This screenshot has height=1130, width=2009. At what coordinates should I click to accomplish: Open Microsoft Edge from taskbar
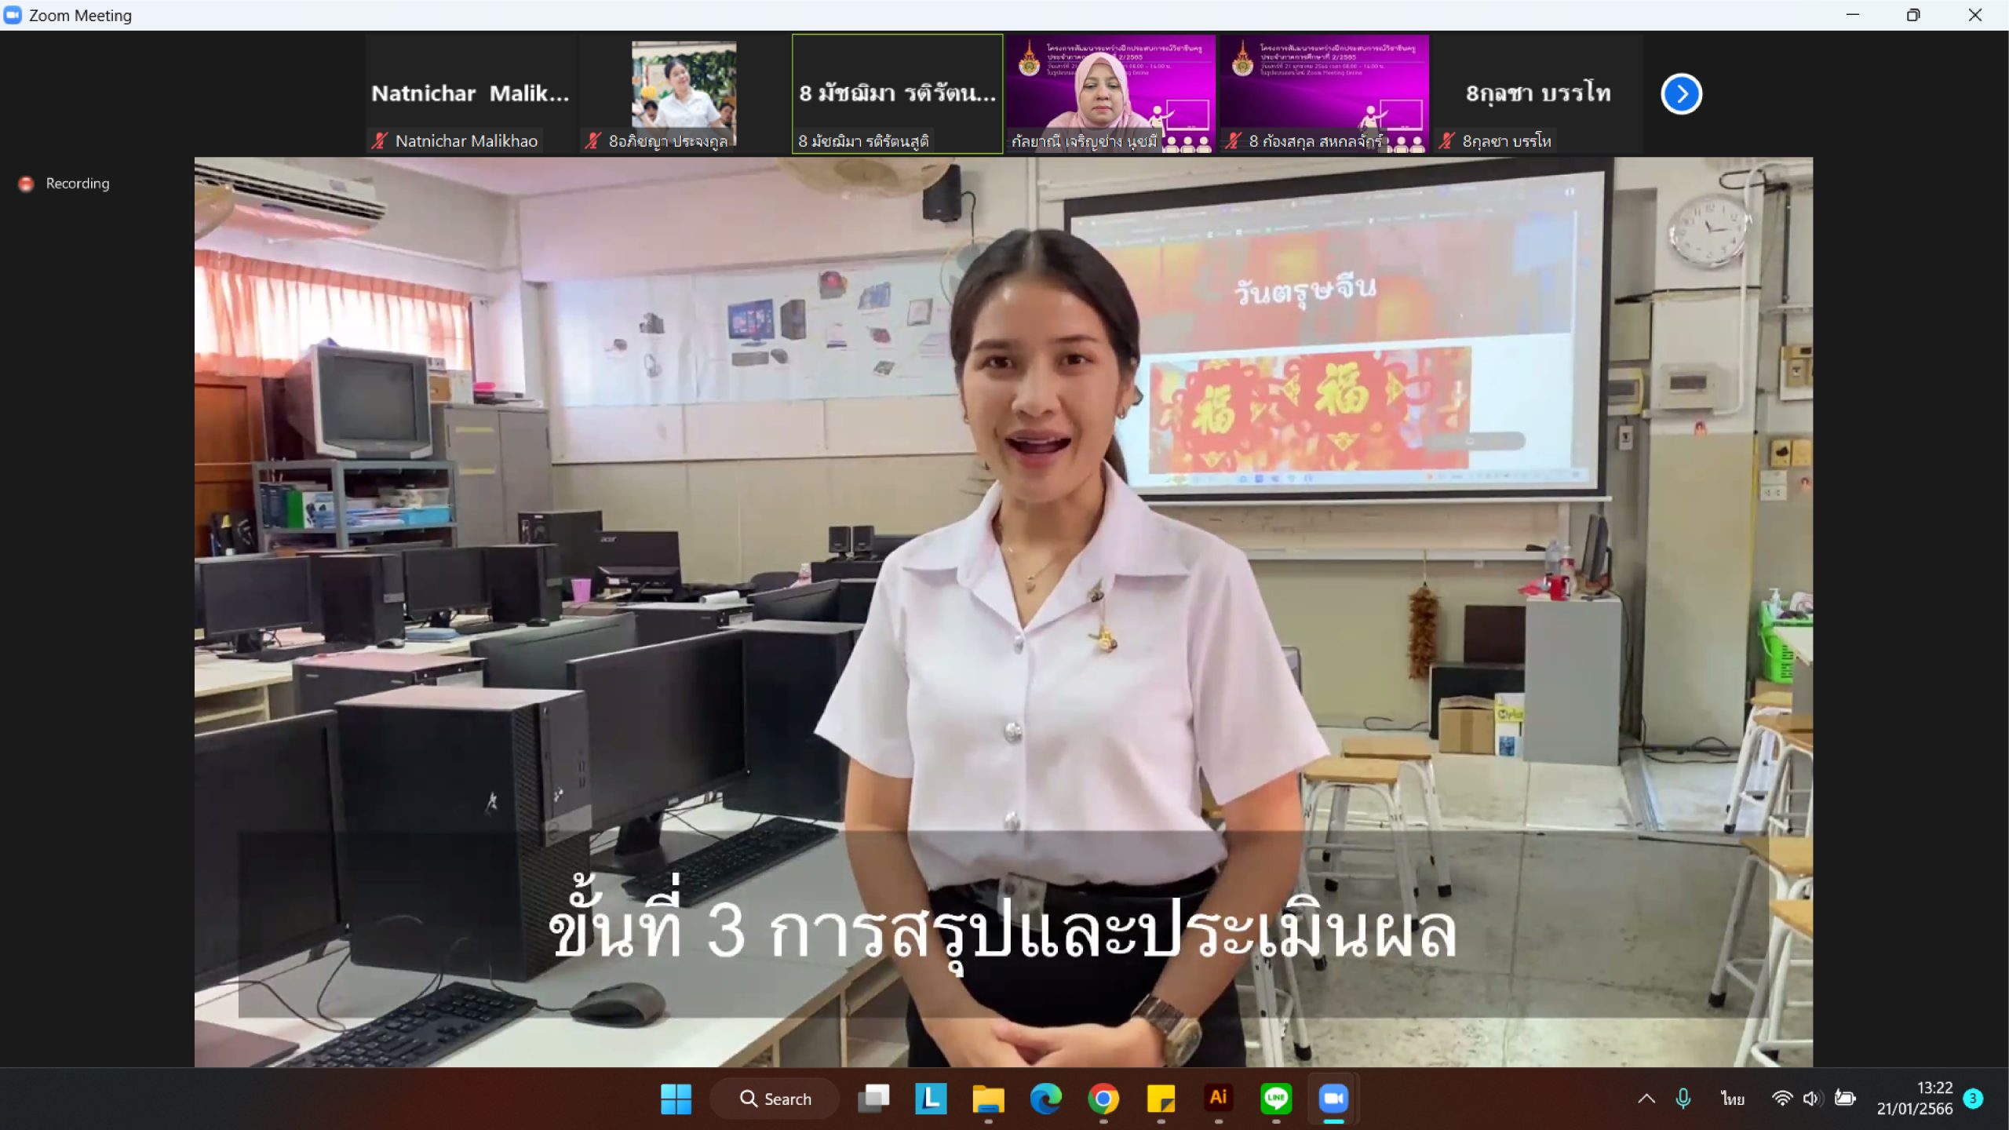pos(1045,1099)
